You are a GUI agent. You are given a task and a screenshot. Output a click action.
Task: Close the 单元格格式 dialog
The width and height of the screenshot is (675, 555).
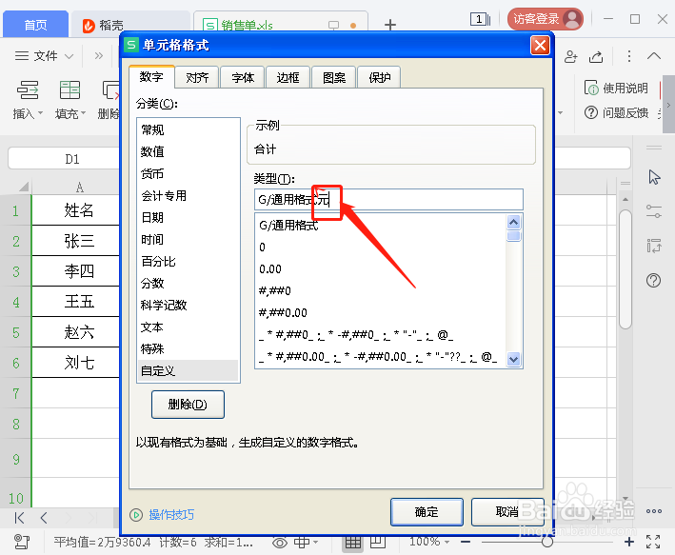(x=540, y=45)
